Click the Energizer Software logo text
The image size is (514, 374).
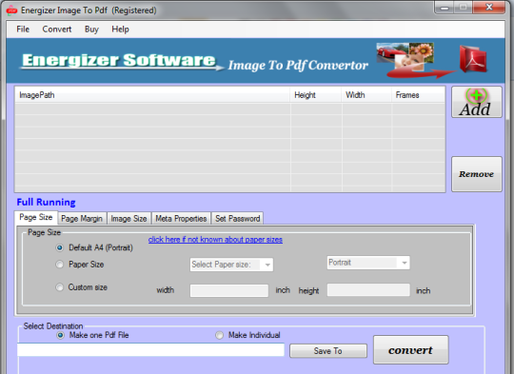pyautogui.click(x=119, y=61)
